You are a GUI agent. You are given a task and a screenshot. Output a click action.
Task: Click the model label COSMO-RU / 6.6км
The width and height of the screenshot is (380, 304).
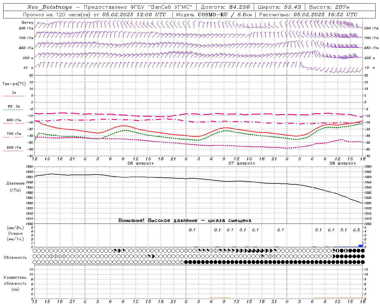tap(225, 15)
